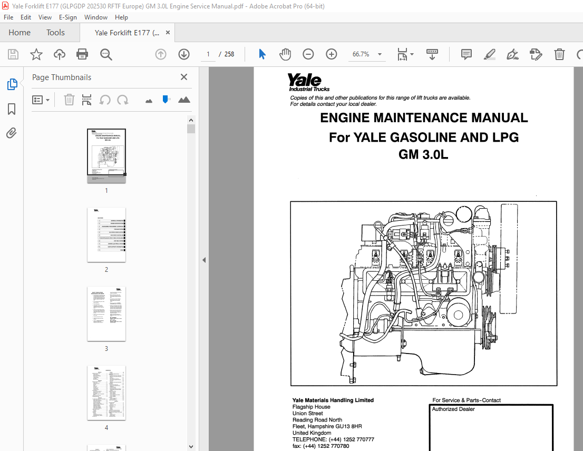583x451 pixels.
Task: Open Page Thumbnails sidebar icon
Action: pos(12,84)
